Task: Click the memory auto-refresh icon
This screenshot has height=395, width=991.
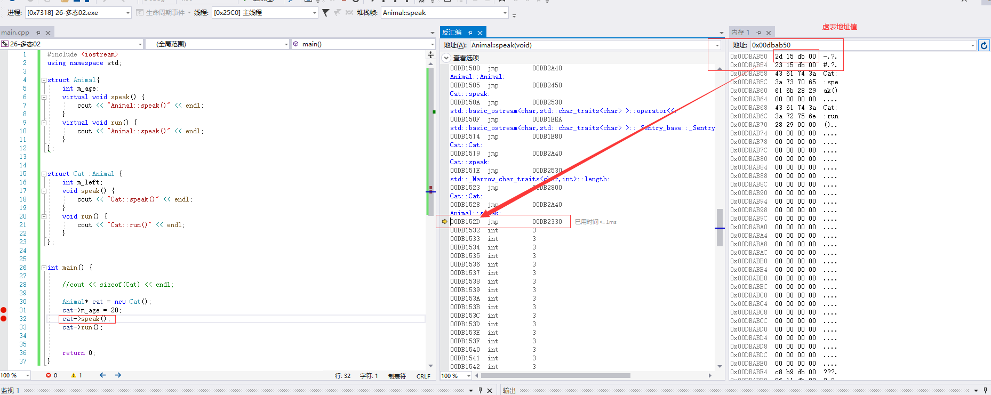Action: click(x=984, y=45)
